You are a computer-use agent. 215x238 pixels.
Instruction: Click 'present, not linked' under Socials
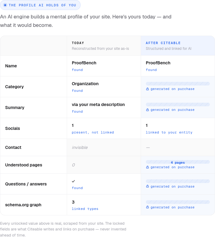pos(93,132)
